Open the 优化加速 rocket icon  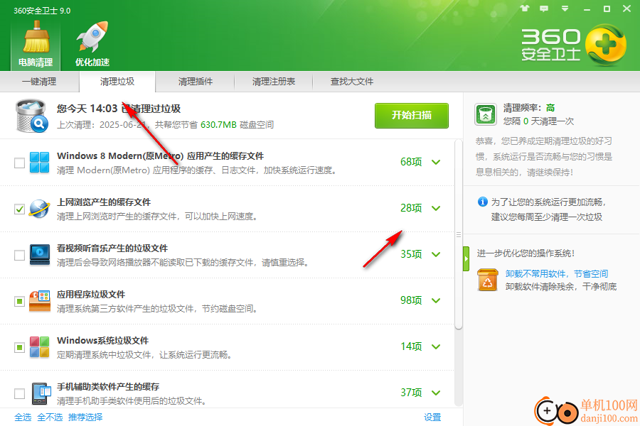coord(92,37)
